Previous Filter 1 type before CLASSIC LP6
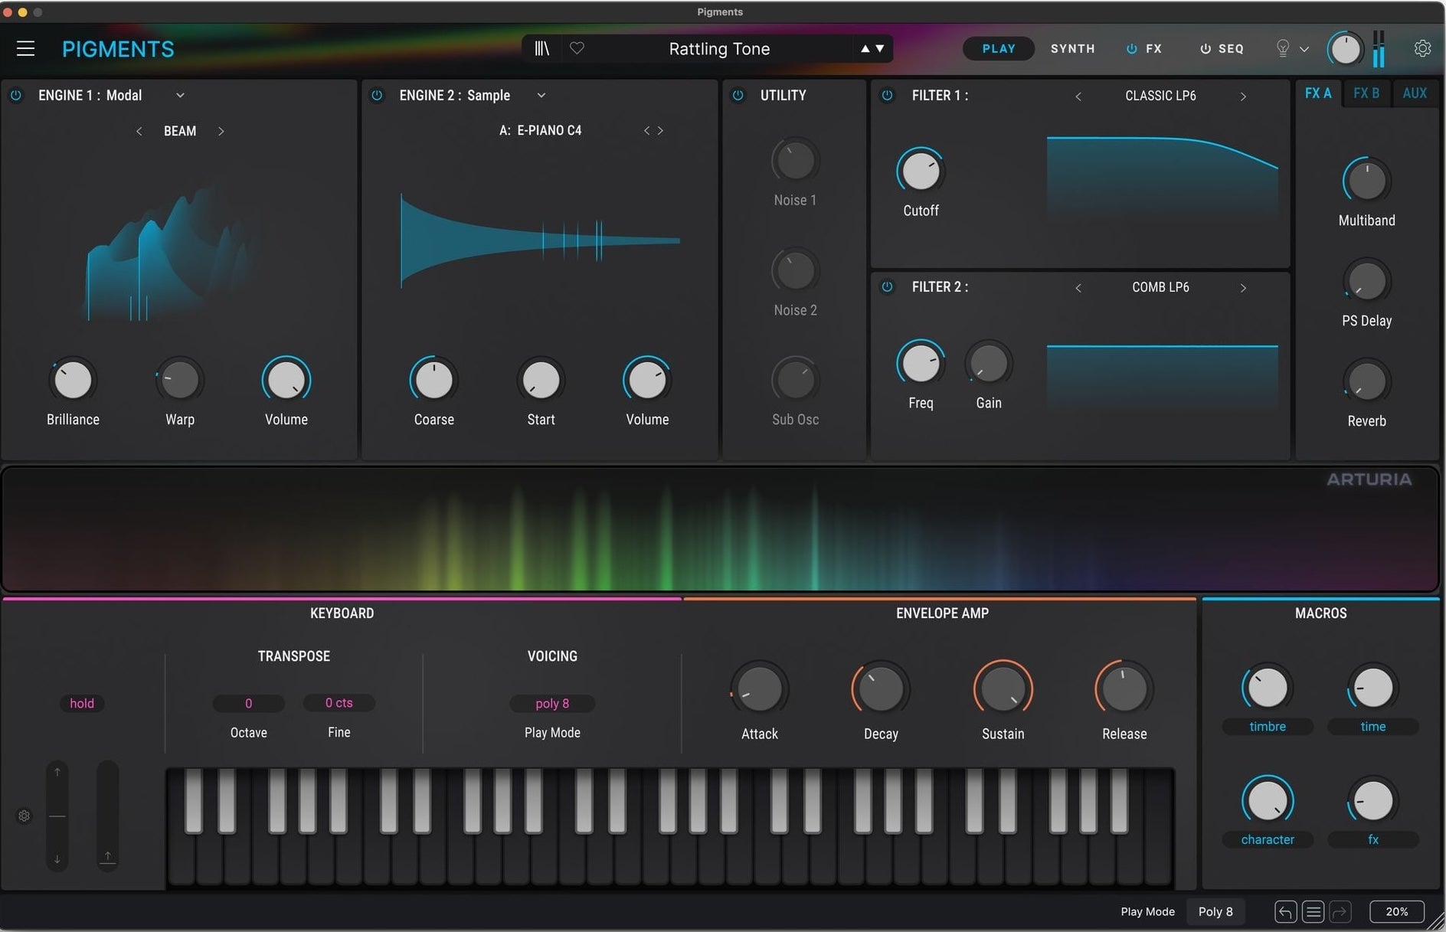Viewport: 1446px width, 932px height. (1078, 96)
